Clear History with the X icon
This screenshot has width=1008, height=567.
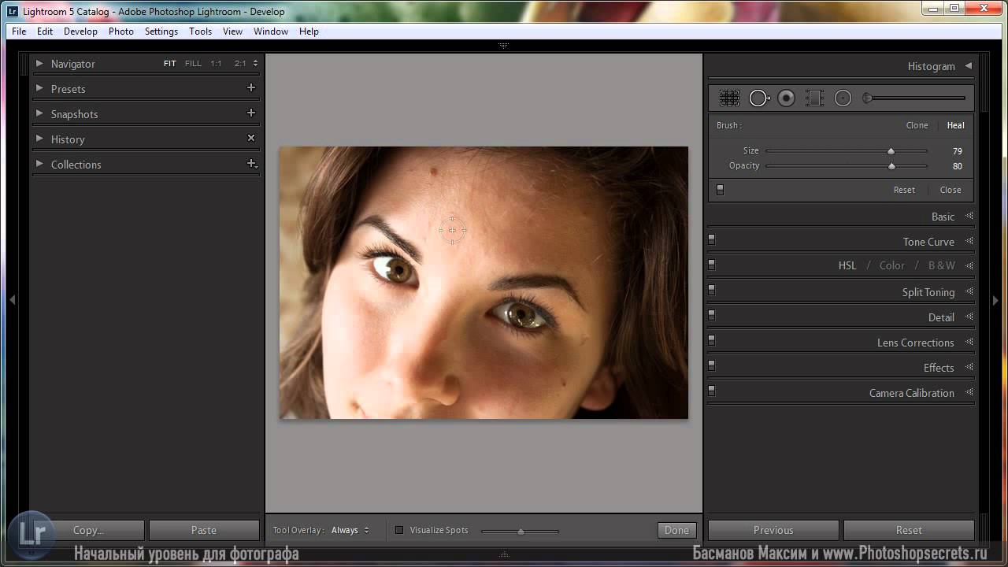[x=251, y=138]
